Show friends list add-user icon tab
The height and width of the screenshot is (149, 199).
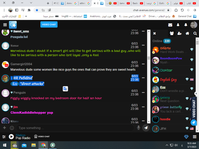pyautogui.click(x=179, y=33)
